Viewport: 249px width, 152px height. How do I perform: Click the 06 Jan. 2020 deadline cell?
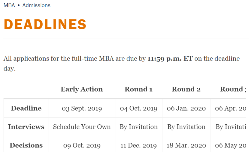click(x=186, y=109)
